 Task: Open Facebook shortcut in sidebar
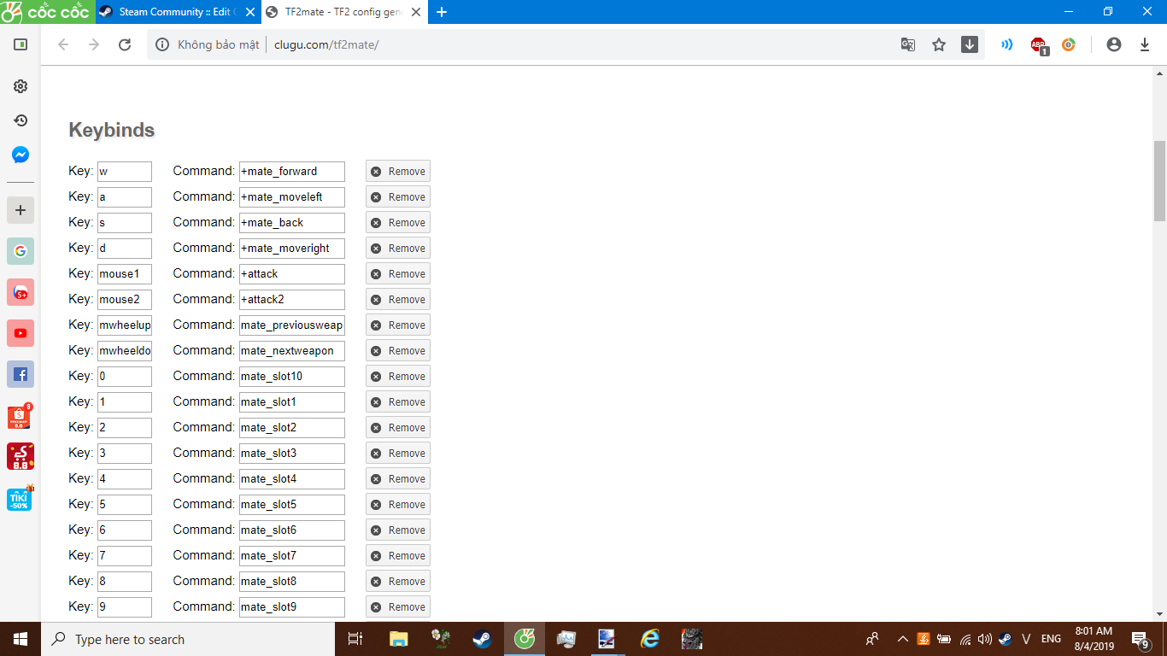[x=21, y=374]
